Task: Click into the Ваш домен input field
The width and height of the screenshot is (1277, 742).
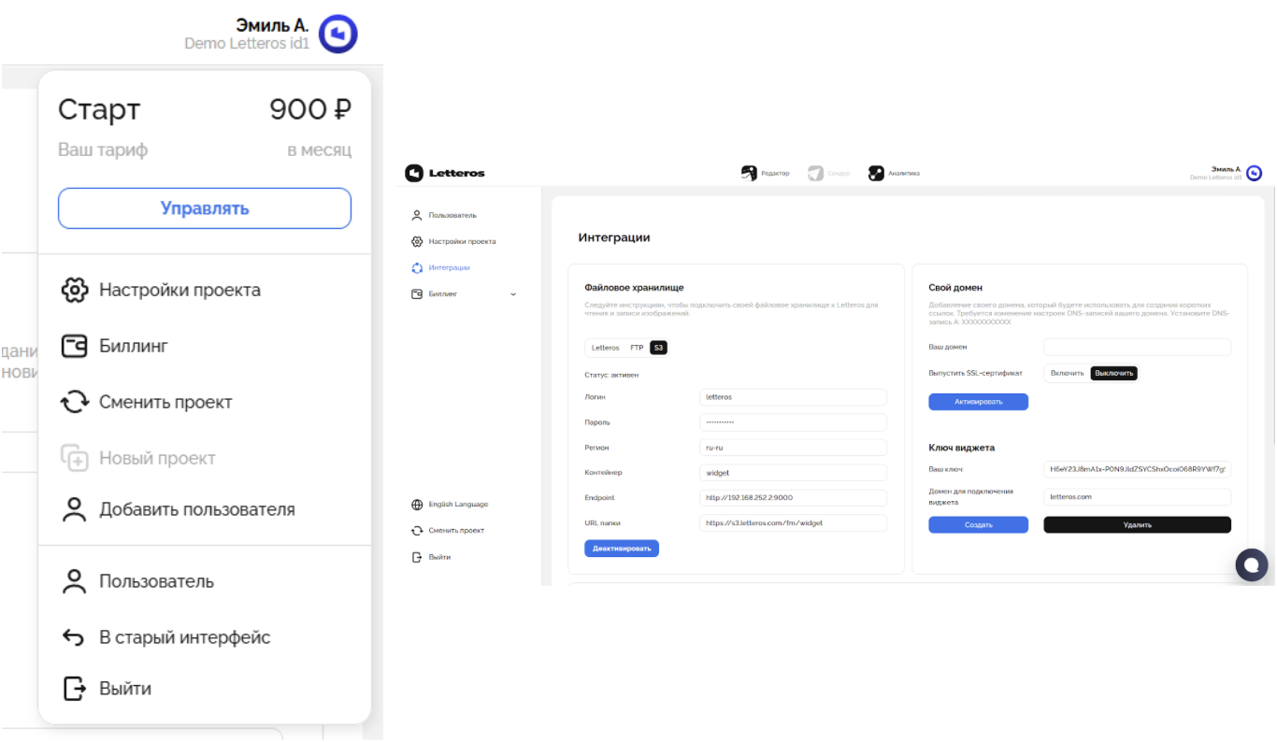Action: click(1137, 347)
